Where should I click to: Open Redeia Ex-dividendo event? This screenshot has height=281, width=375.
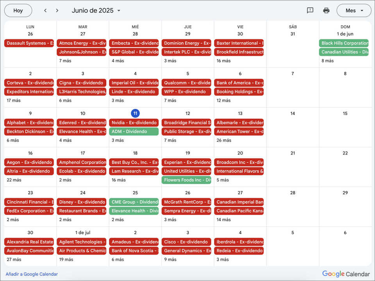(239, 251)
